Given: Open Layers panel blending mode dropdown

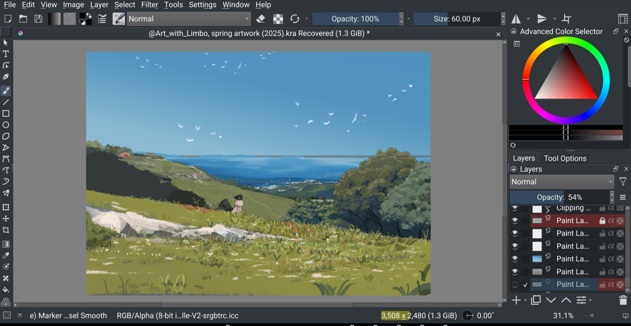Looking at the screenshot, I should (x=562, y=182).
